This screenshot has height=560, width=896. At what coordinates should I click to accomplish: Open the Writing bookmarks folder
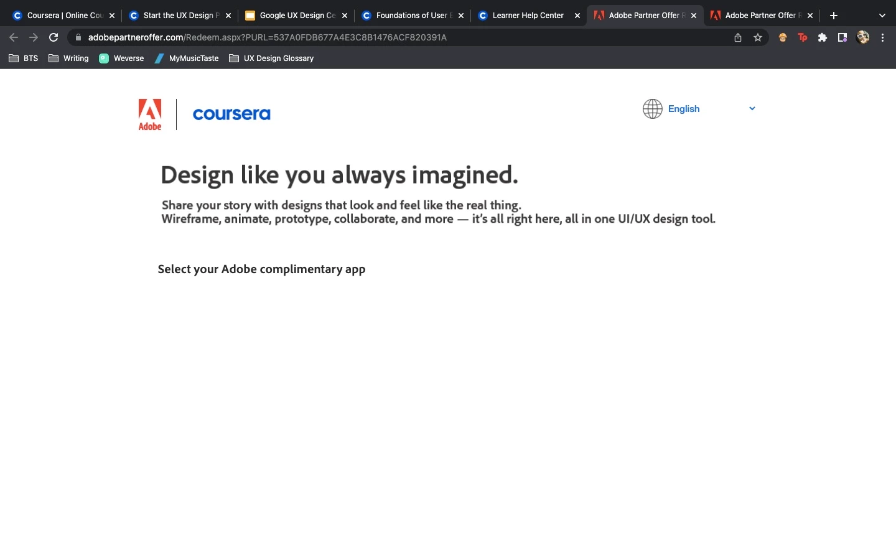point(68,58)
